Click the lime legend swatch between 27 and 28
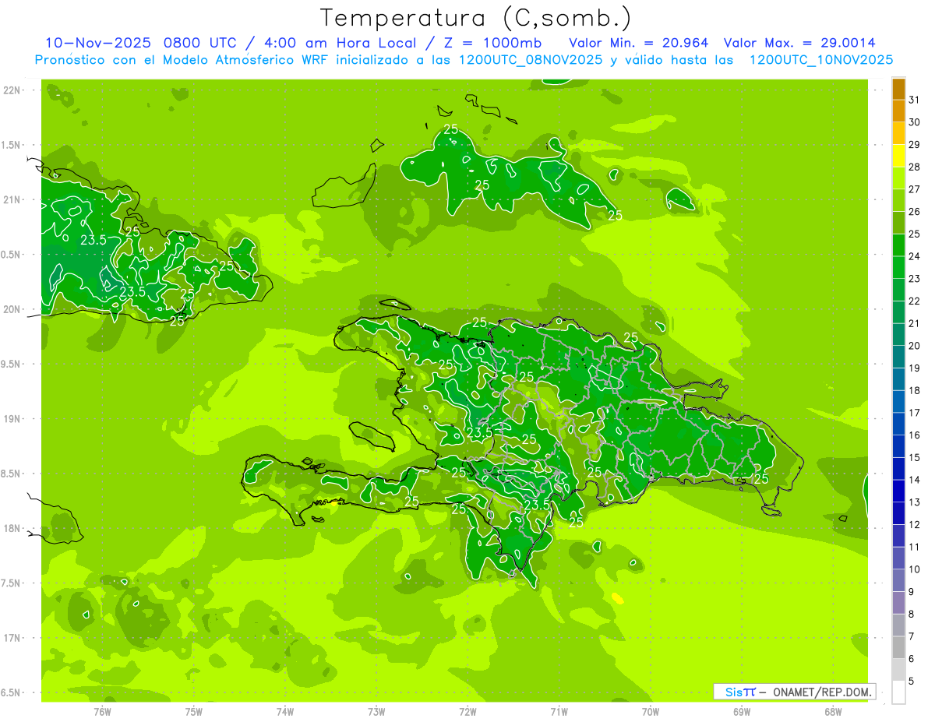 (x=898, y=178)
